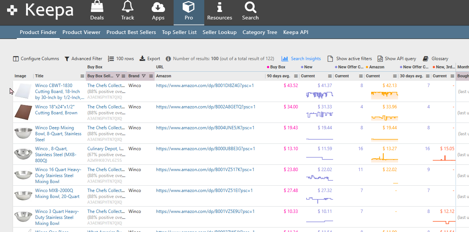Open Amazon URL for B001VZ51EI
The image size is (469, 232).
point(204,190)
